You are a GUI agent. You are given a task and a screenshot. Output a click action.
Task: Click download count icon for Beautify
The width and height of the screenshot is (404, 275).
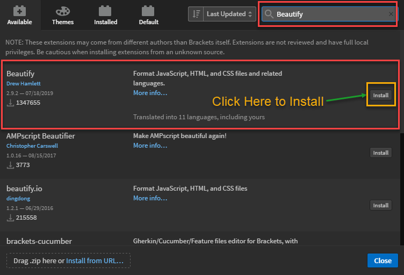10,103
